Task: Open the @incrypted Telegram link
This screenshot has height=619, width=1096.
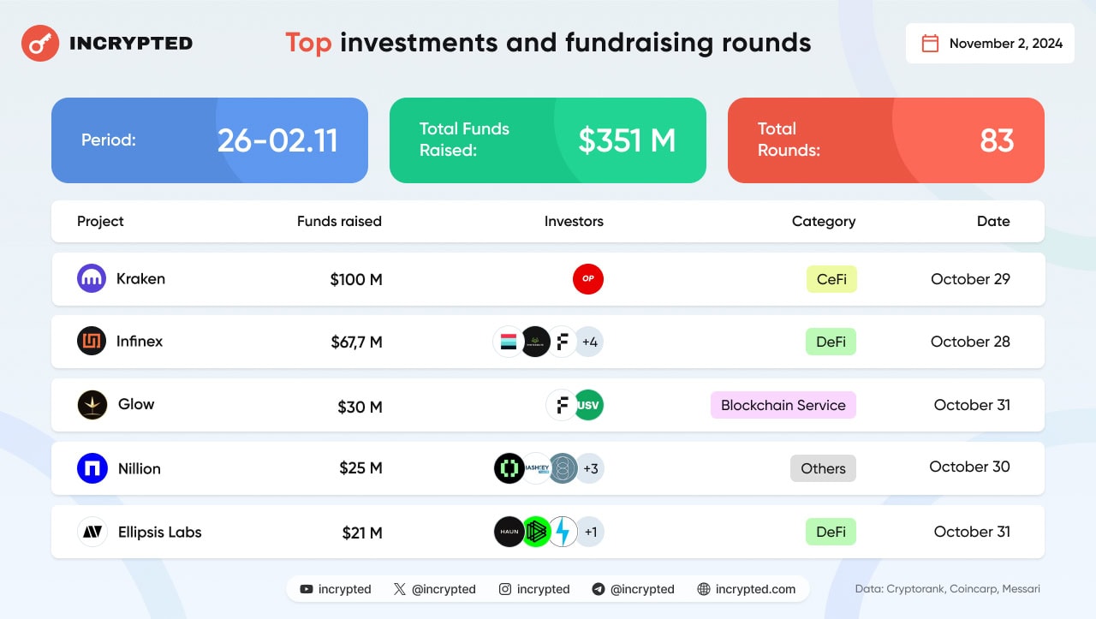Action: coord(633,589)
